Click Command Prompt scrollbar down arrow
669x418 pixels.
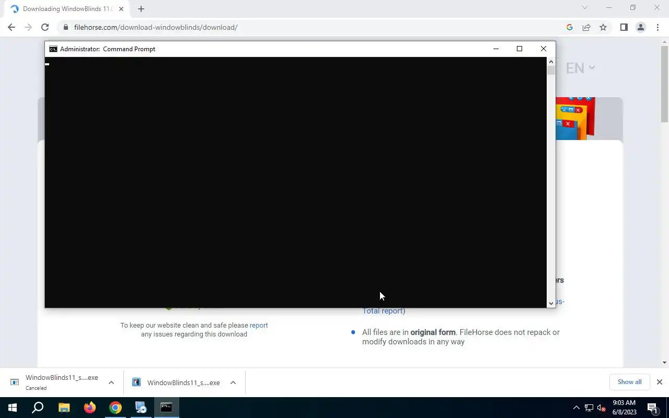[551, 303]
